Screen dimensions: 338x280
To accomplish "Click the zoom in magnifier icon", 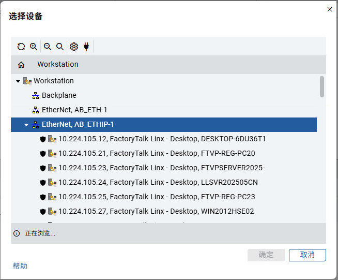I will 34,47.
